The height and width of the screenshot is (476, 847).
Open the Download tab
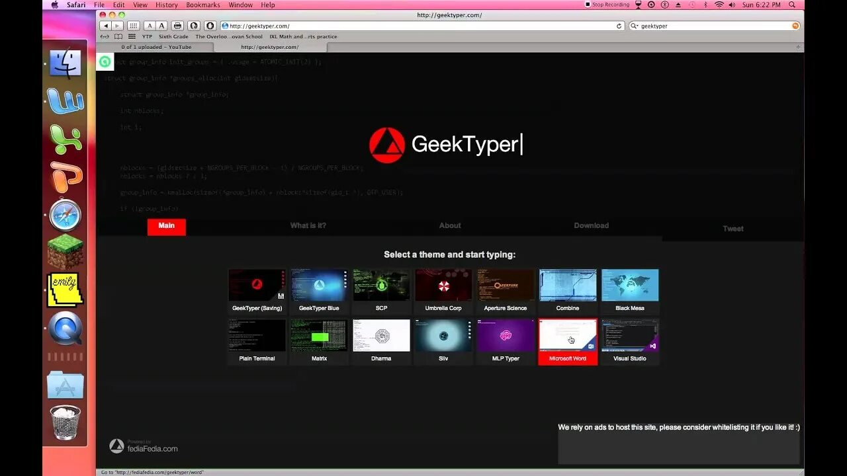click(591, 226)
